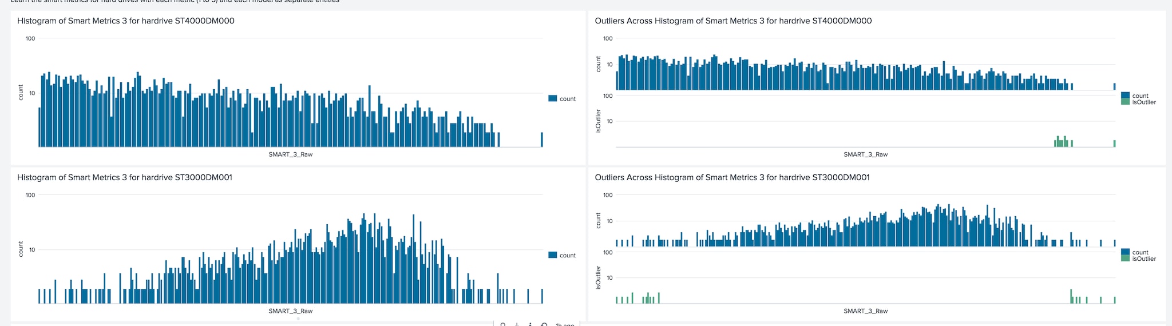Screen dimensions: 1172x326
Task: Click isOutlier green swatch in ST3000DM001 outliers legend
Action: coord(1125,259)
